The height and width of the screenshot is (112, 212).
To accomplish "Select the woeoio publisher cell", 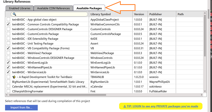I will coord(162,77).
